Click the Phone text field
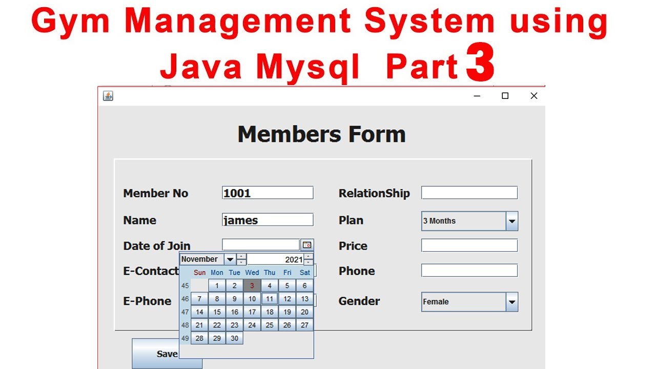The image size is (656, 369). (x=469, y=271)
